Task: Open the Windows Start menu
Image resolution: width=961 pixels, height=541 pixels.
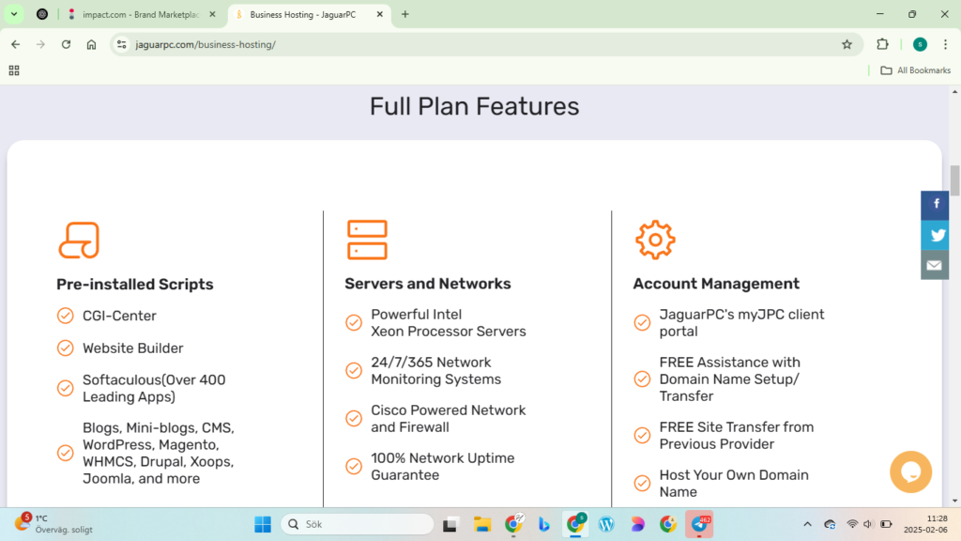Action: click(x=263, y=524)
